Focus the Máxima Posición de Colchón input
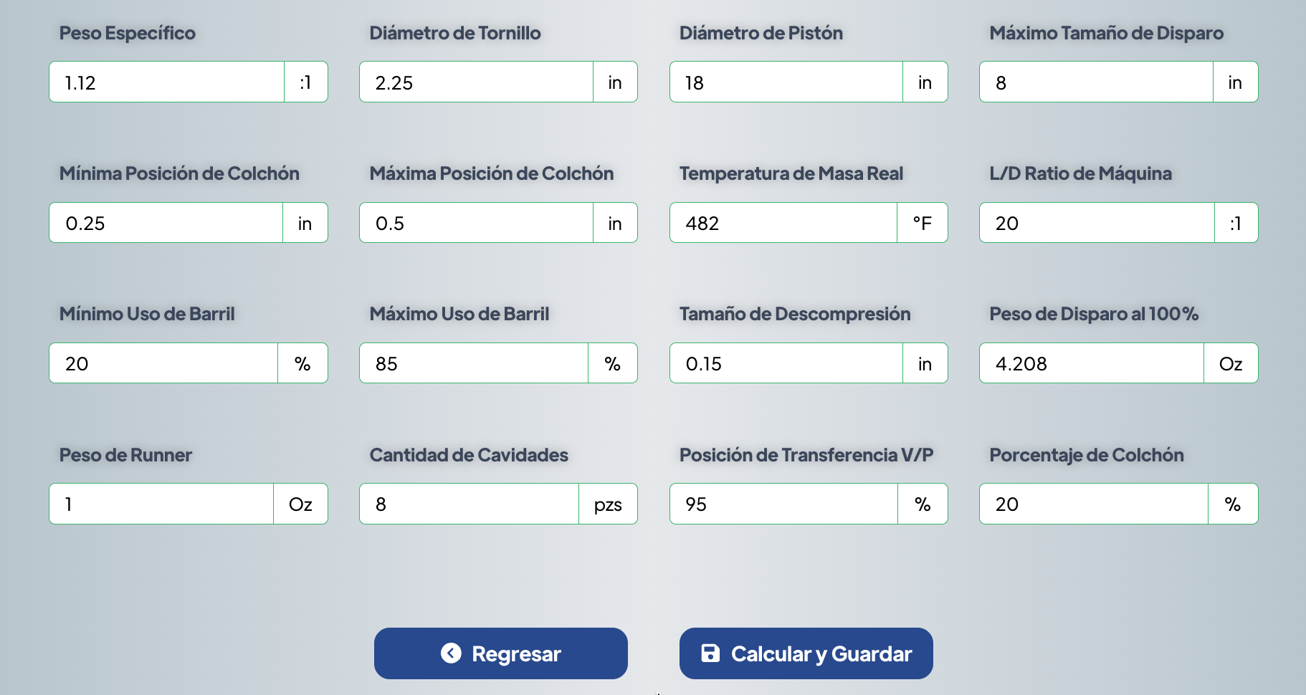Image resolution: width=1306 pixels, height=695 pixels. point(476,223)
